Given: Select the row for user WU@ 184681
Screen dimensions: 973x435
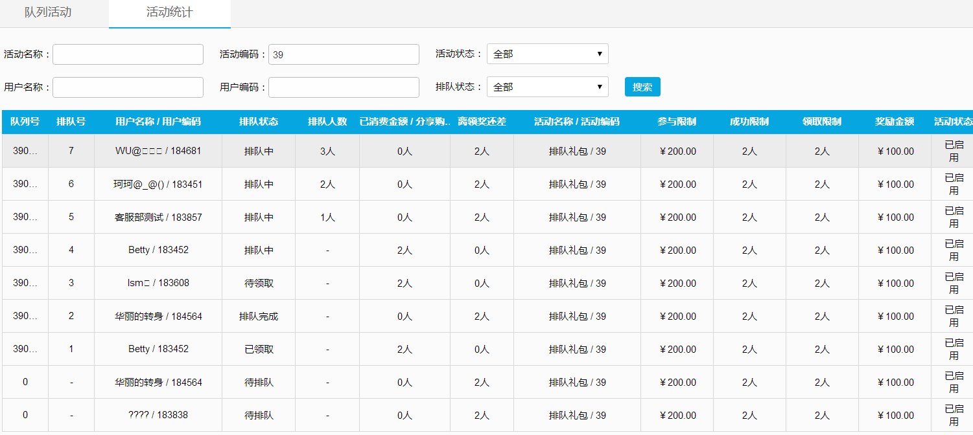Looking at the screenshot, I should coord(158,151).
